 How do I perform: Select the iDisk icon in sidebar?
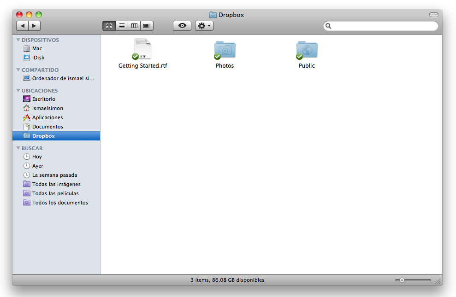tap(26, 58)
